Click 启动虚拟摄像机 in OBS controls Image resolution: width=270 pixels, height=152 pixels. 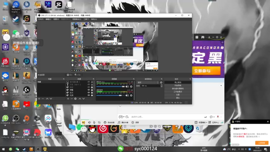tap(178, 88)
